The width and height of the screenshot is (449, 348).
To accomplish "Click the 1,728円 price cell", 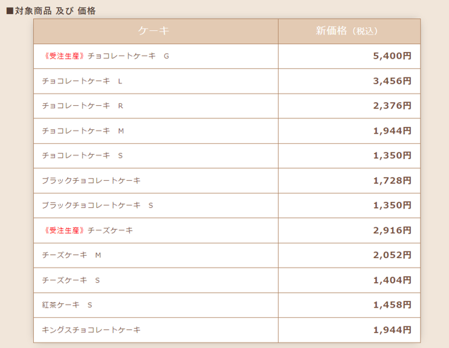I will [392, 181].
